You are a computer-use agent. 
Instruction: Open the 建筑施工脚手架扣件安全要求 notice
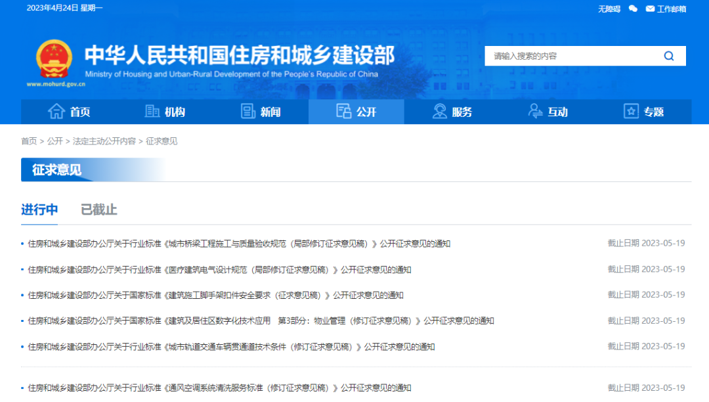[216, 295]
